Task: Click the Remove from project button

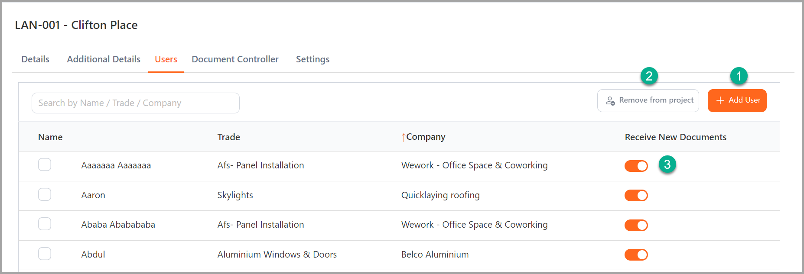Action: tap(648, 100)
